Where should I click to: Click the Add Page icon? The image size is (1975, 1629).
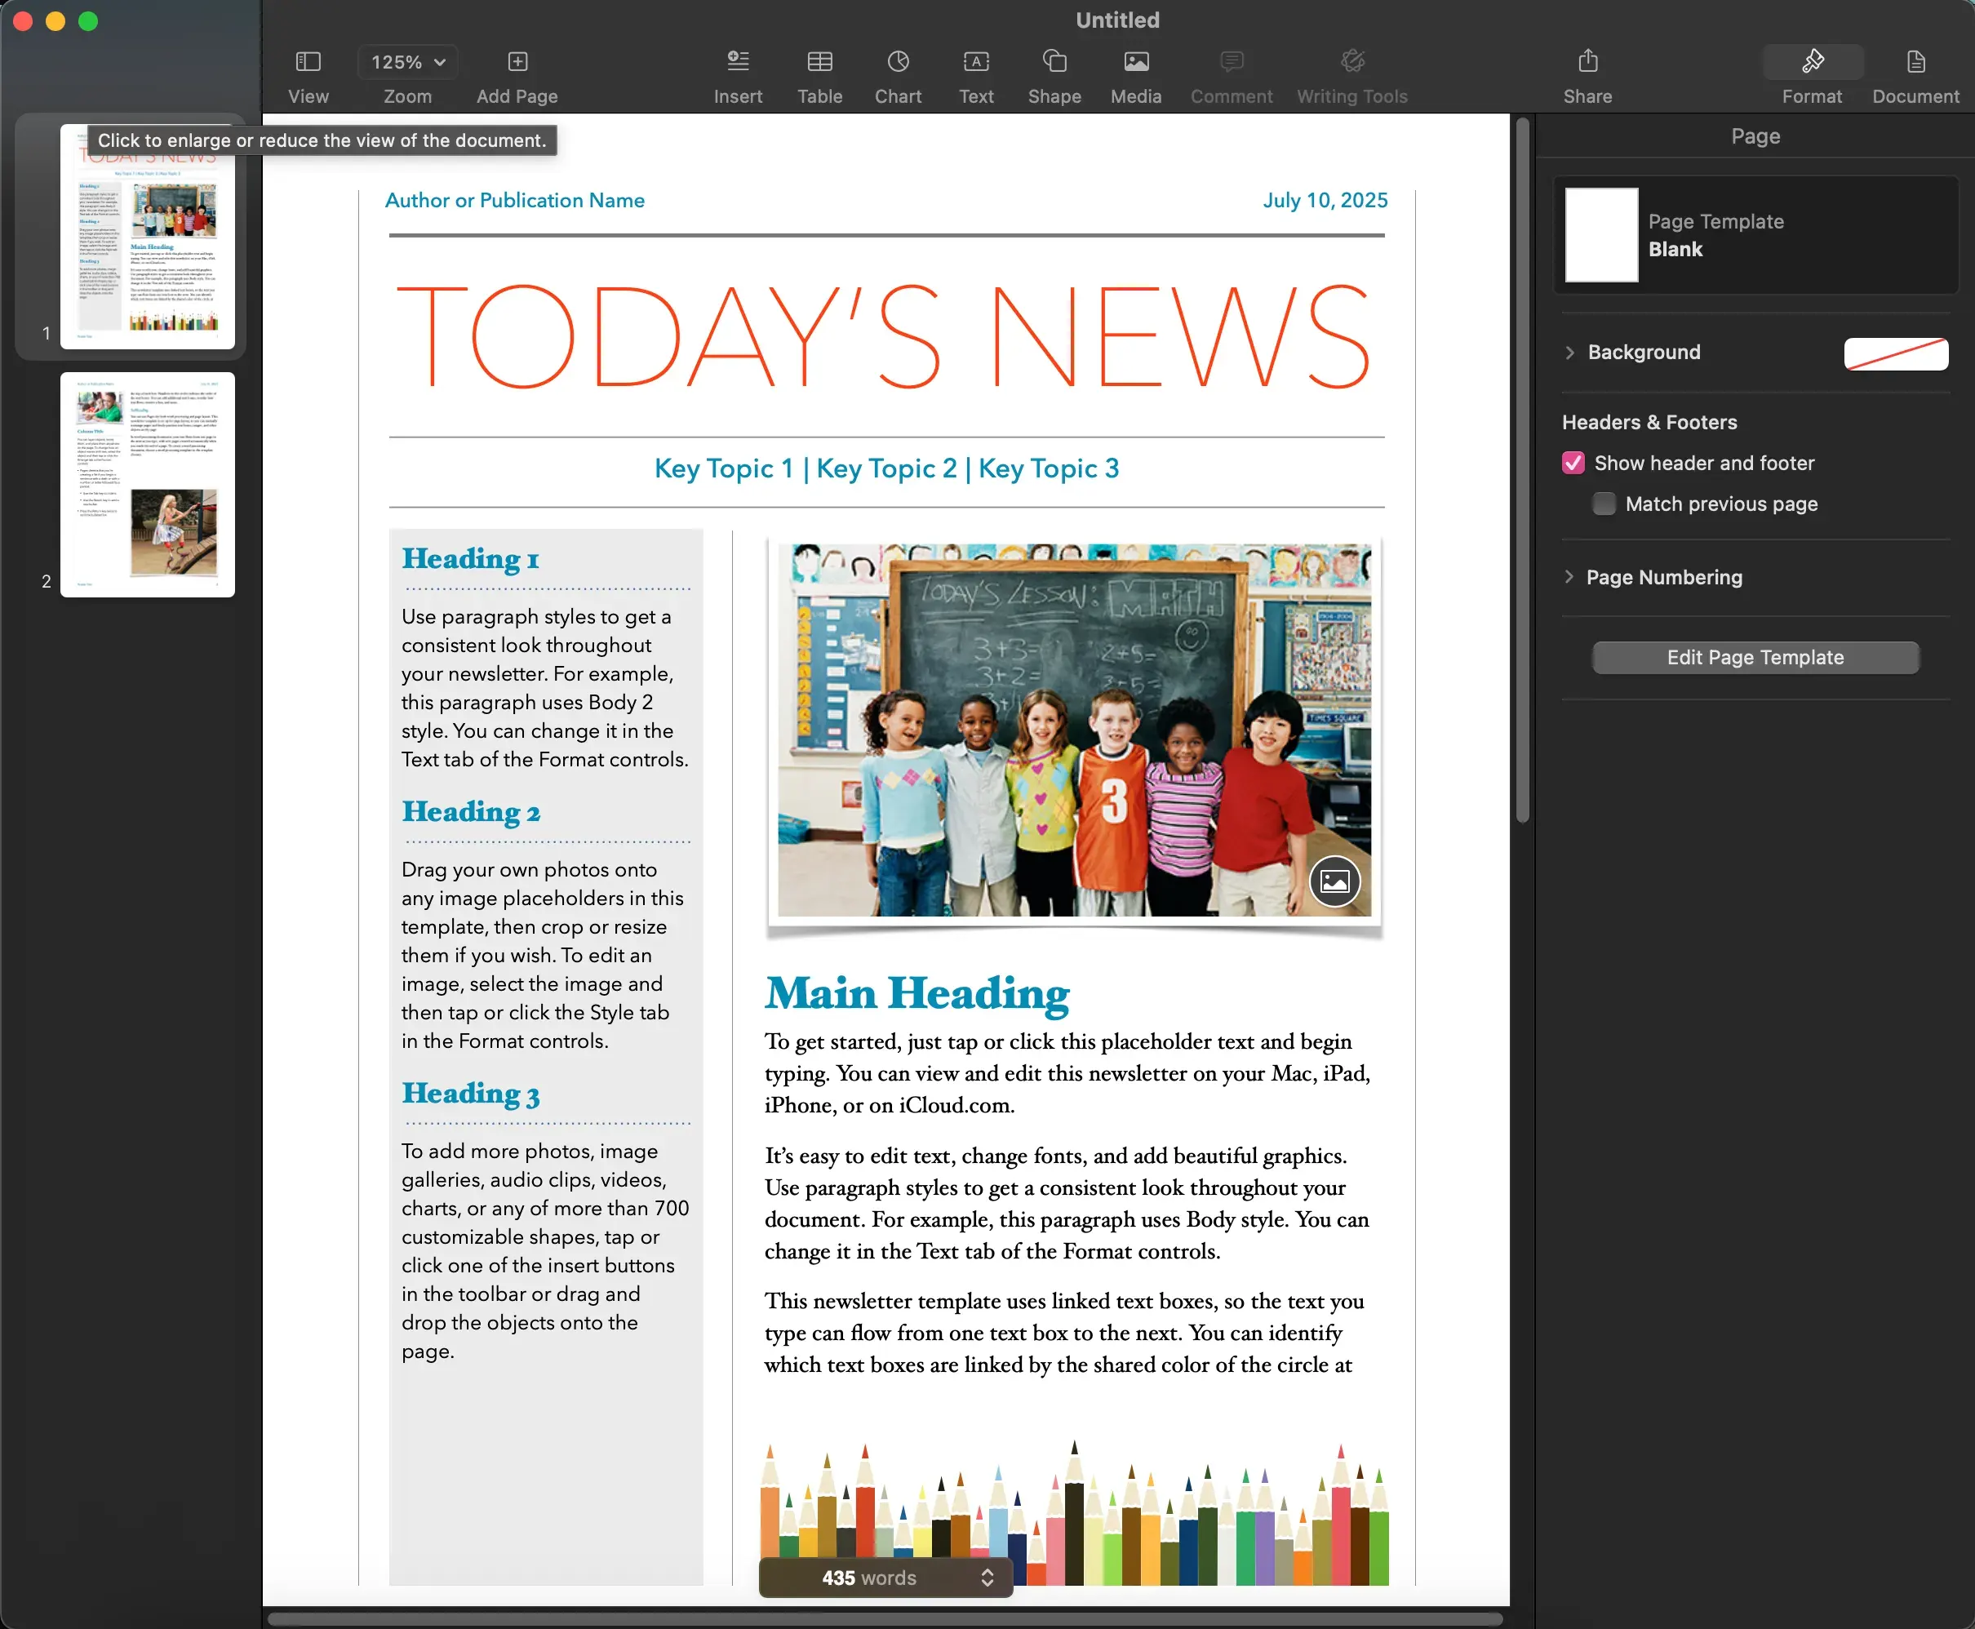pos(517,62)
